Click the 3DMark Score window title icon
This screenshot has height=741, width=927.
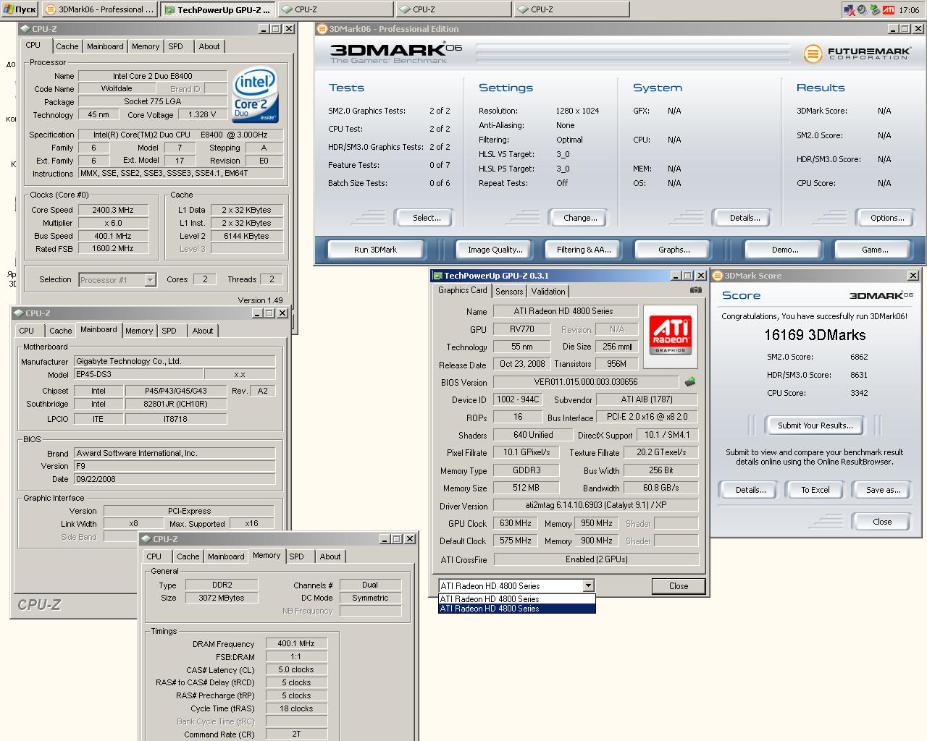click(x=718, y=276)
